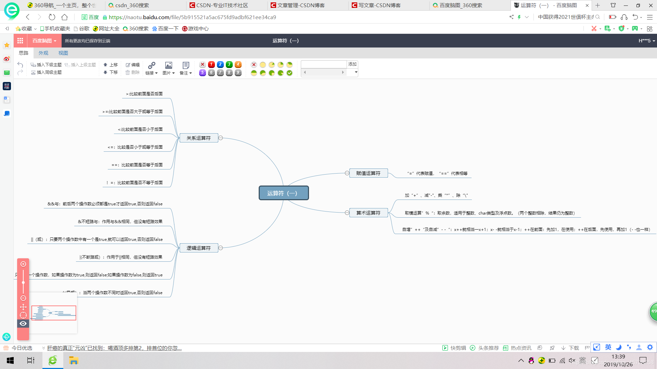657x369 pixels.
Task: Switch to the 外观 tab
Action: coord(43,53)
